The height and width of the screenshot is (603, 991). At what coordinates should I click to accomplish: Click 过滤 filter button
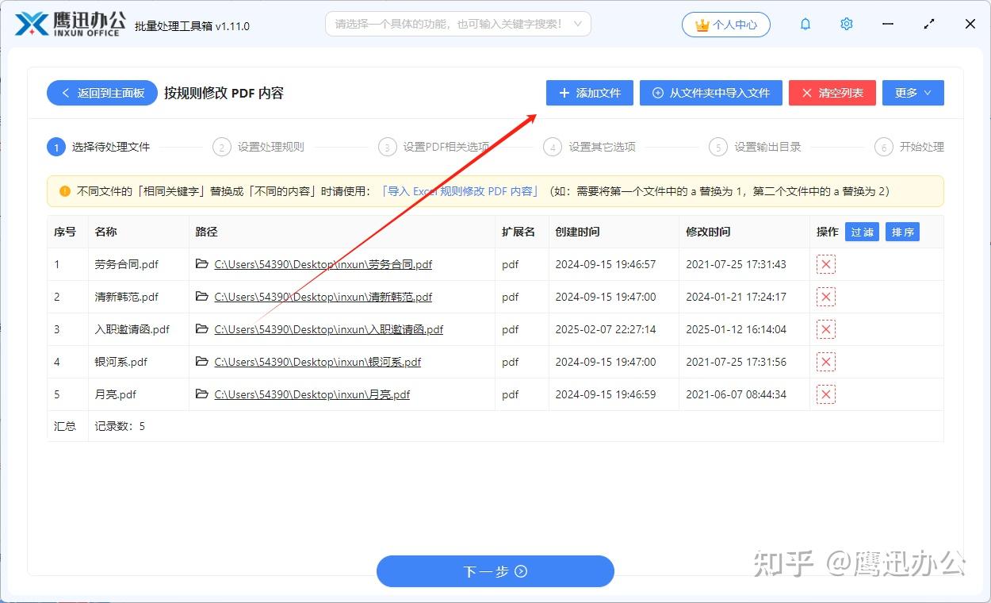pos(862,232)
